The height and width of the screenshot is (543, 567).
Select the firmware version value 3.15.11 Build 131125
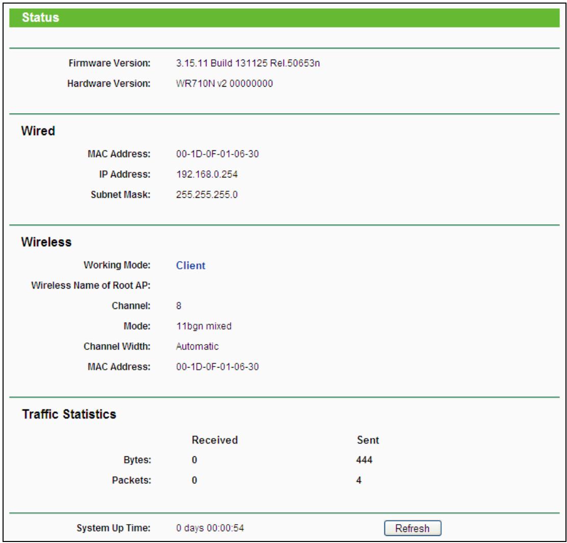point(222,63)
